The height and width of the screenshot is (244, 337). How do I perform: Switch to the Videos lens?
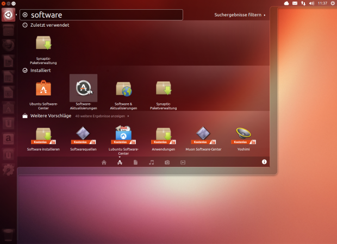pos(183,162)
